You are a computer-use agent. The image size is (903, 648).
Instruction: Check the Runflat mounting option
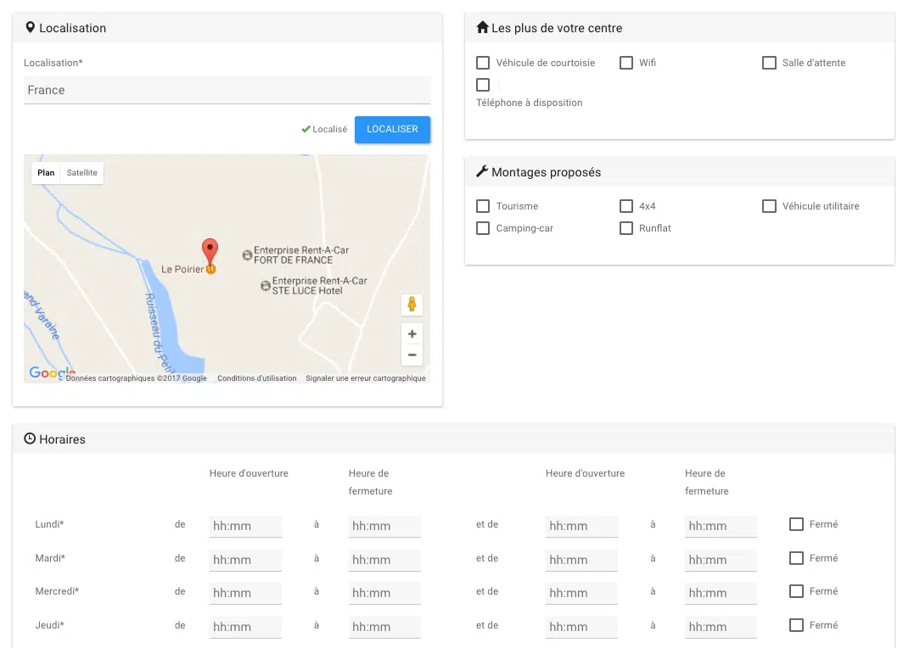[x=626, y=228]
